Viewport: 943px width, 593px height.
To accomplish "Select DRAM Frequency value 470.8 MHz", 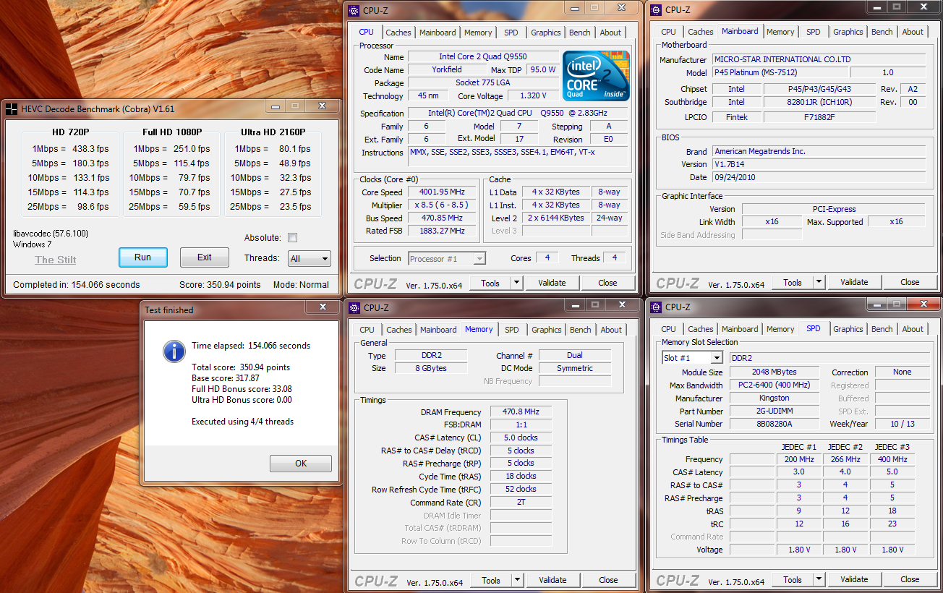I will [520, 411].
